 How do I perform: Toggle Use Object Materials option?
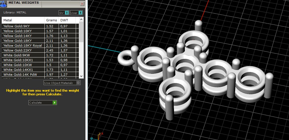(x=62, y=83)
